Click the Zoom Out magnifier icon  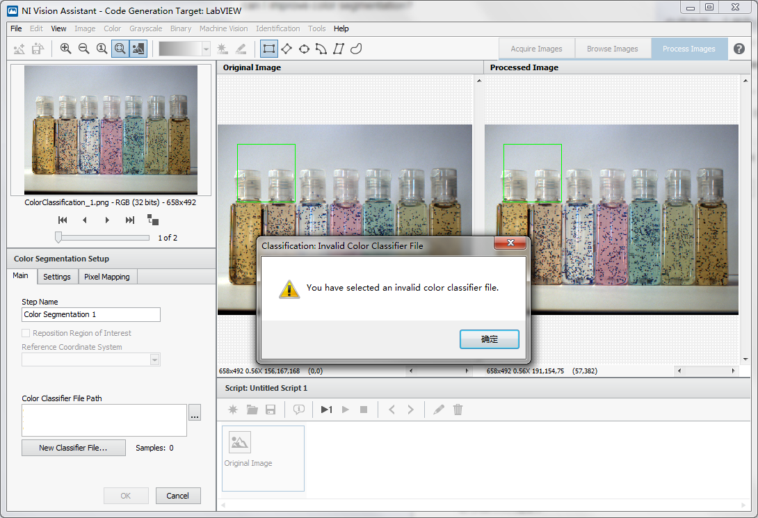83,49
